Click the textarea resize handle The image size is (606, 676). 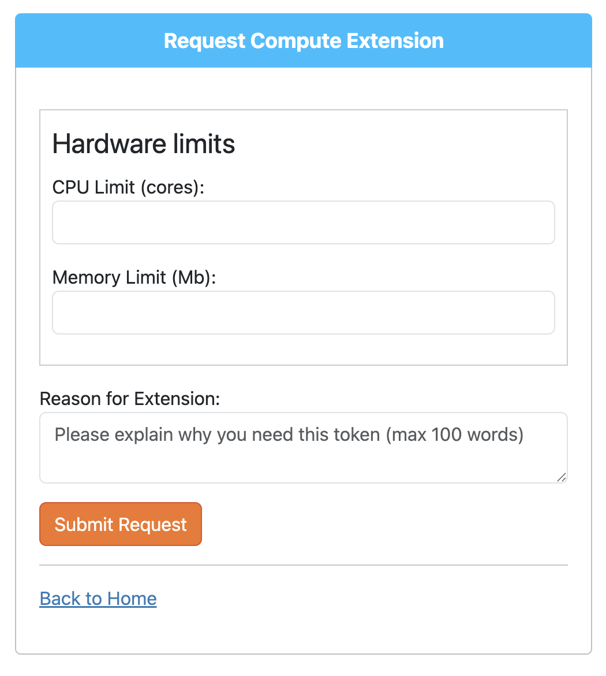point(562,478)
